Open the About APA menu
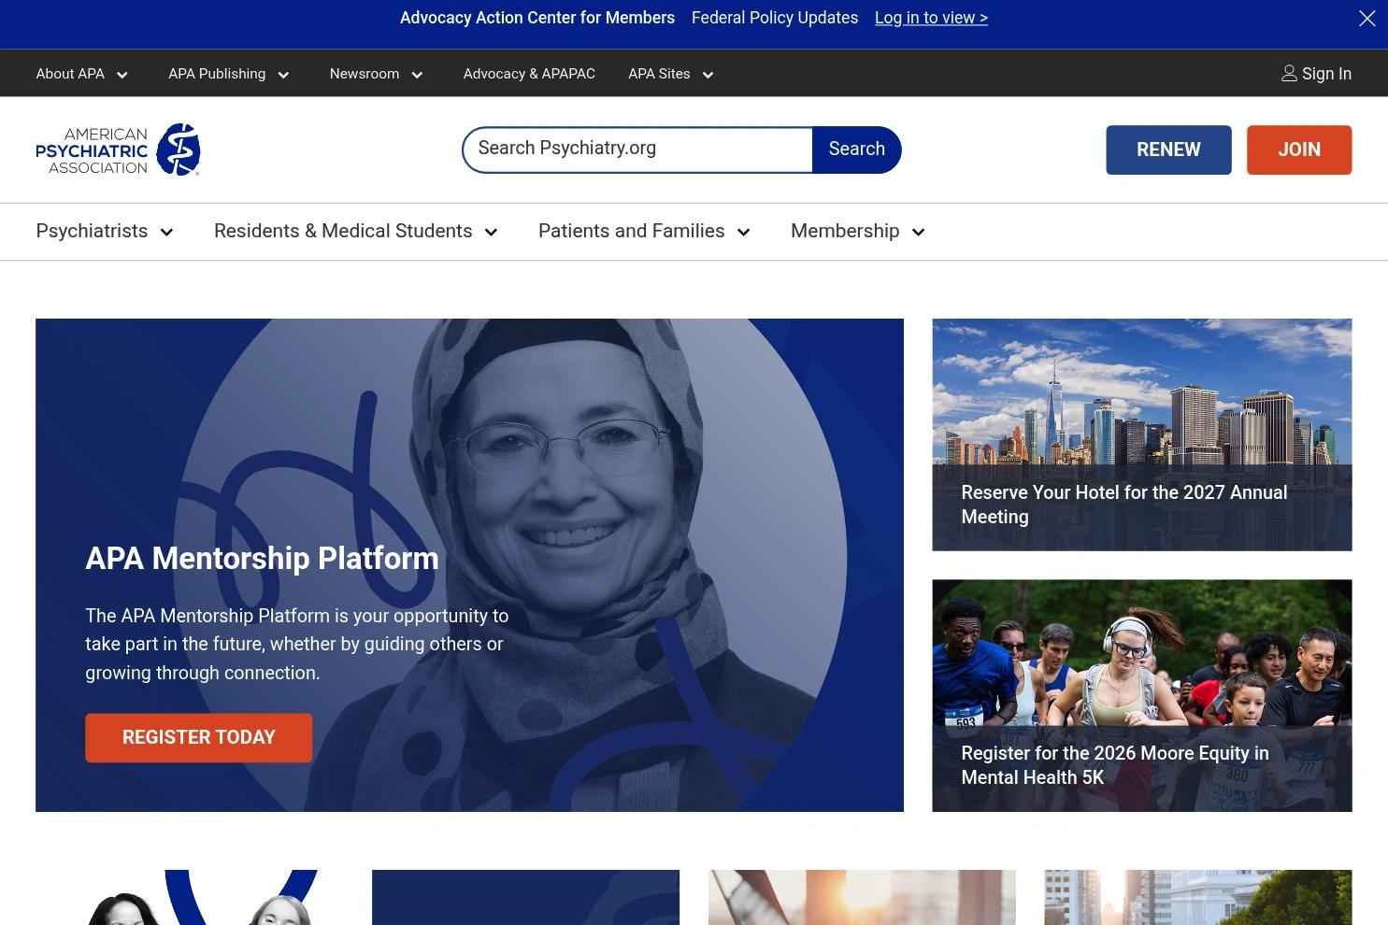 [70, 74]
